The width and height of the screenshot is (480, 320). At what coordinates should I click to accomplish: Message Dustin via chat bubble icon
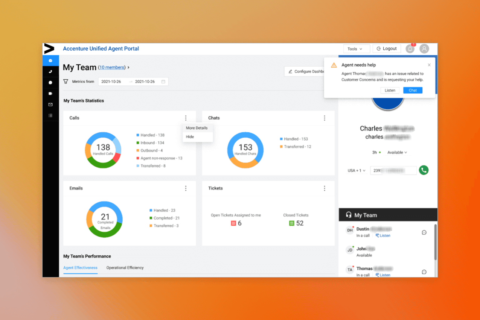point(424,232)
